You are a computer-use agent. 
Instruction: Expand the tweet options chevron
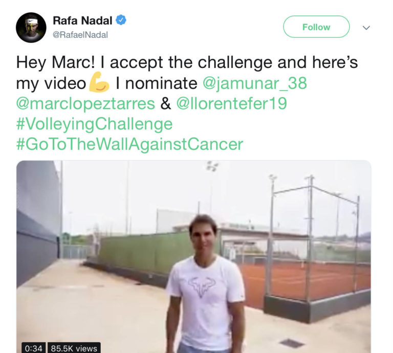point(366,28)
